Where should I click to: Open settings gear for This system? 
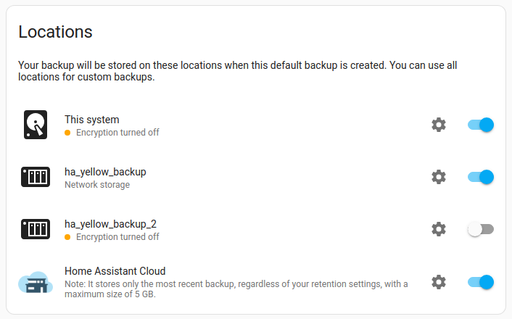[x=439, y=125]
